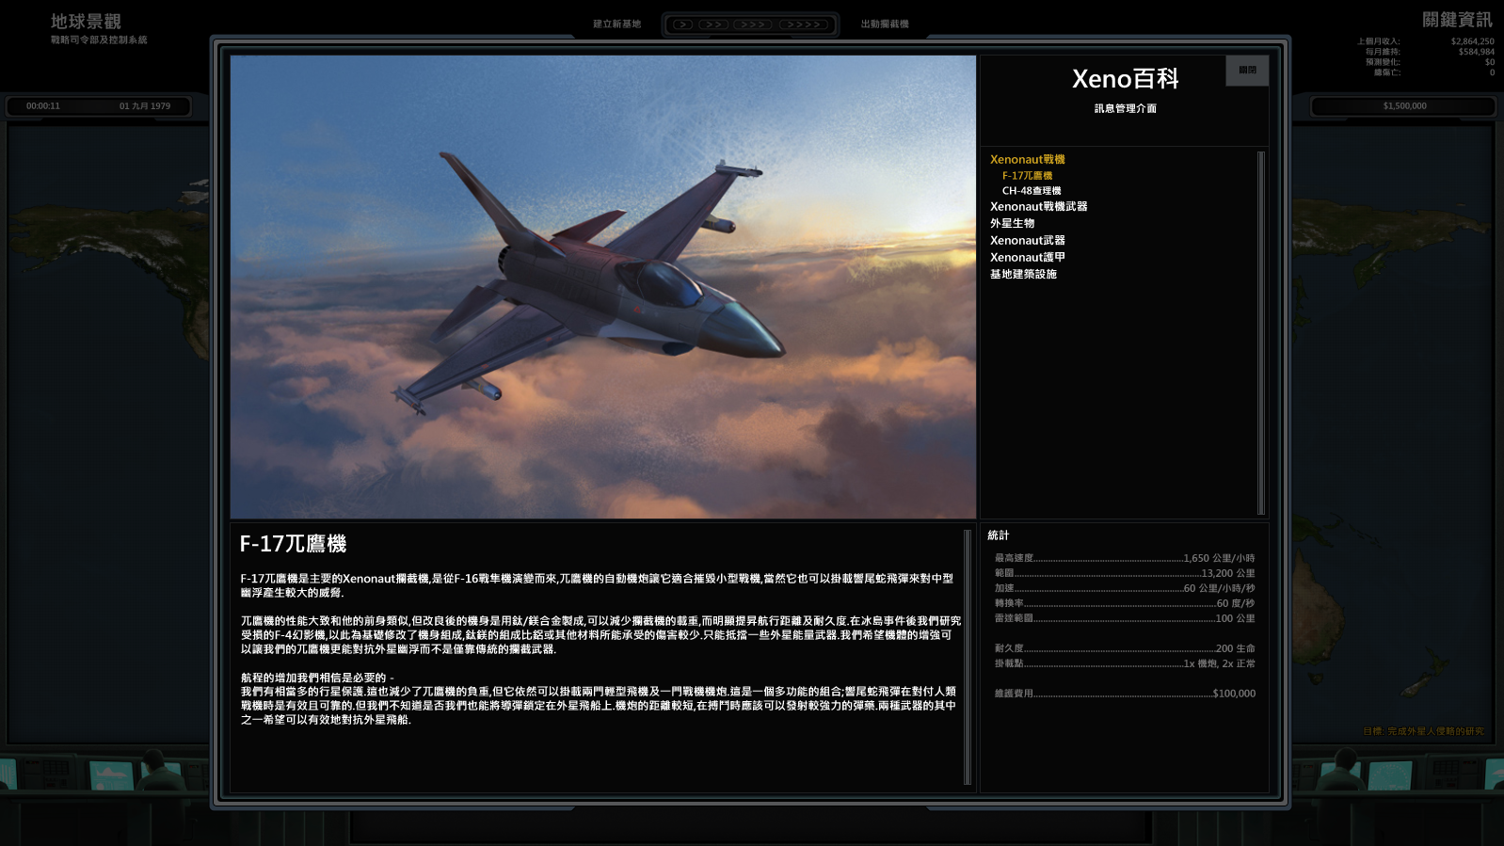The image size is (1504, 846).
Task: Click the Xeno百科 title
Action: point(1125,79)
